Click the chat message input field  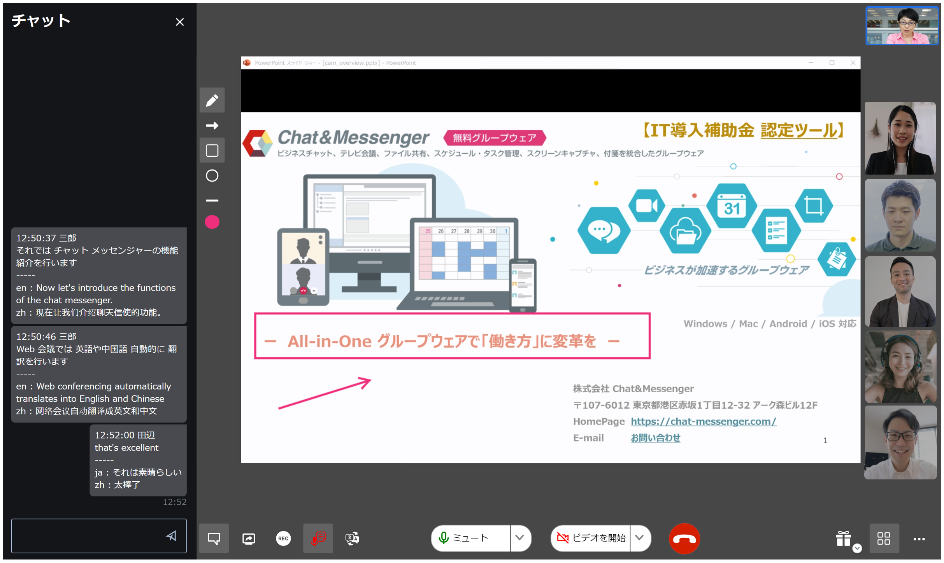(99, 536)
